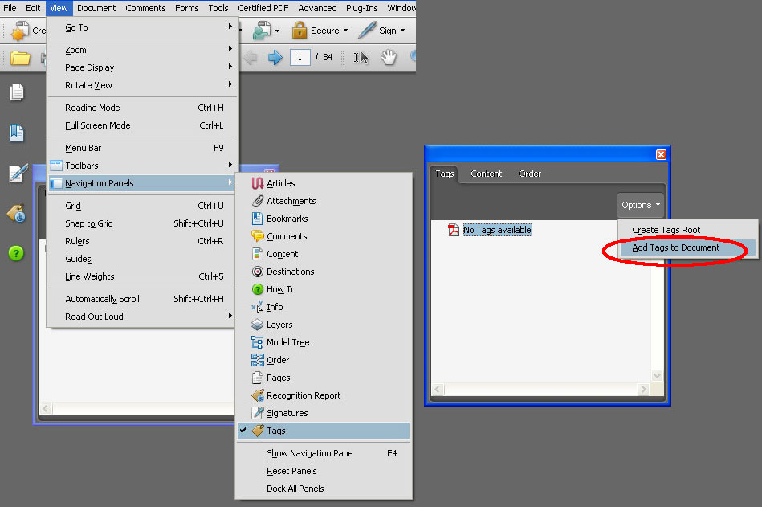This screenshot has width=762, height=507.
Task: Open the Recognition Report tag icon in sidebar
Action: coord(17,213)
